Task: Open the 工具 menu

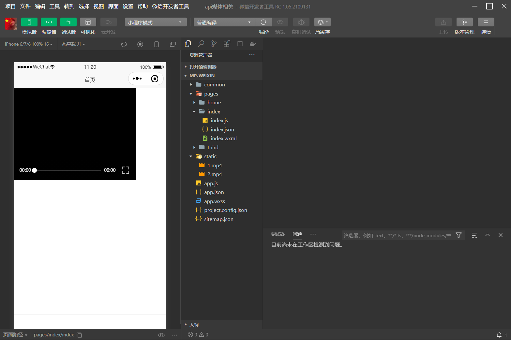Action: 54,6
